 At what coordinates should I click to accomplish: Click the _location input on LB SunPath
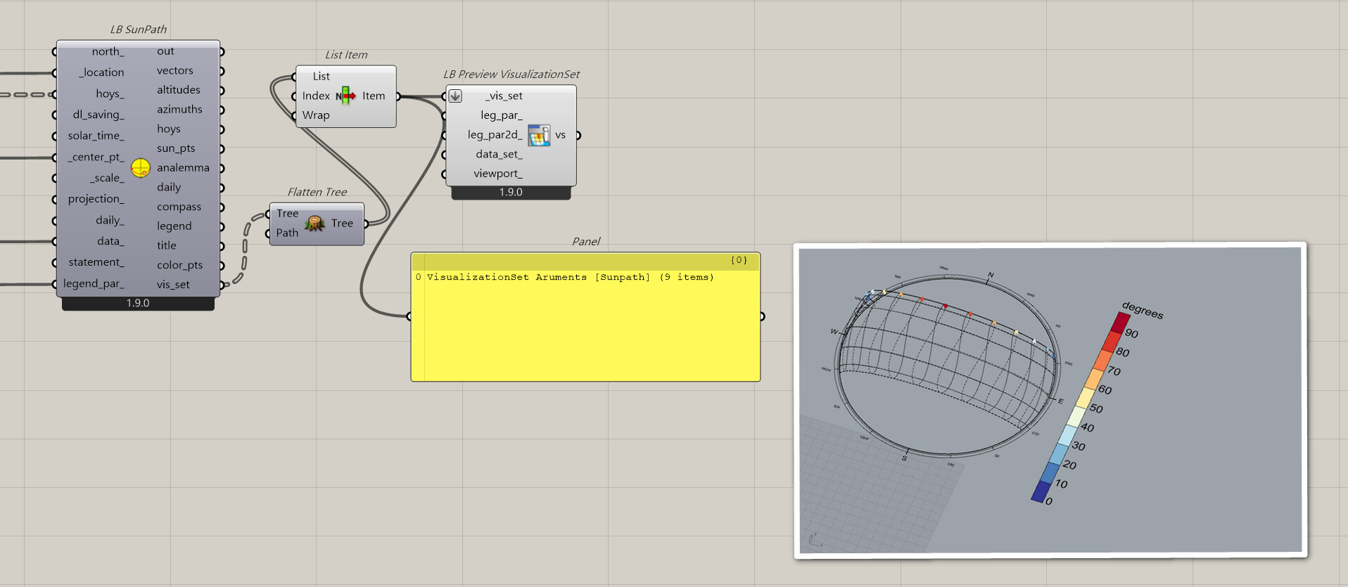coord(102,72)
